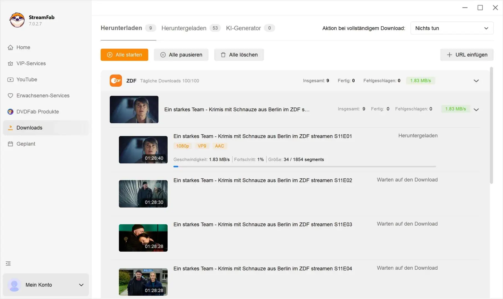
Task: Click the S11E01 download progress bar
Action: [305, 166]
